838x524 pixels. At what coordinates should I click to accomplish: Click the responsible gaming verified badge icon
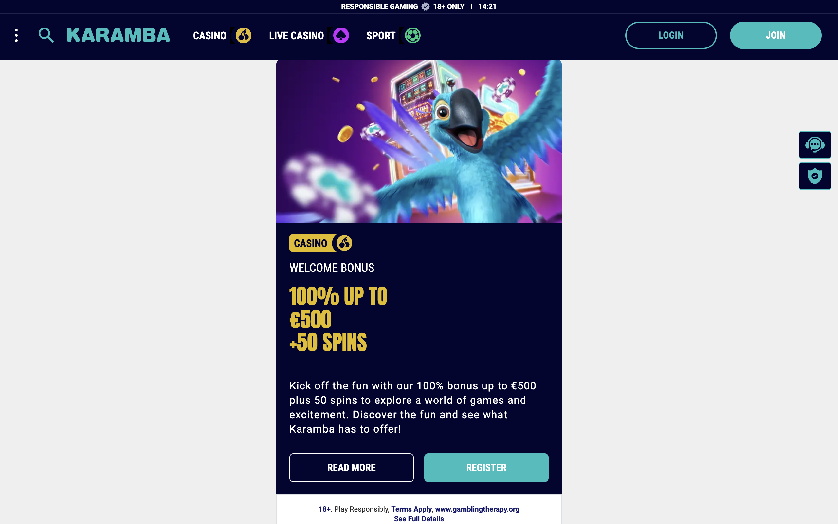click(426, 7)
